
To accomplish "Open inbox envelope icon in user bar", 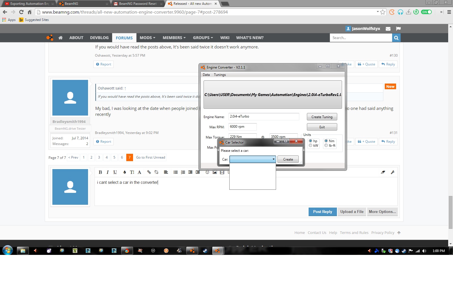I will click(388, 29).
